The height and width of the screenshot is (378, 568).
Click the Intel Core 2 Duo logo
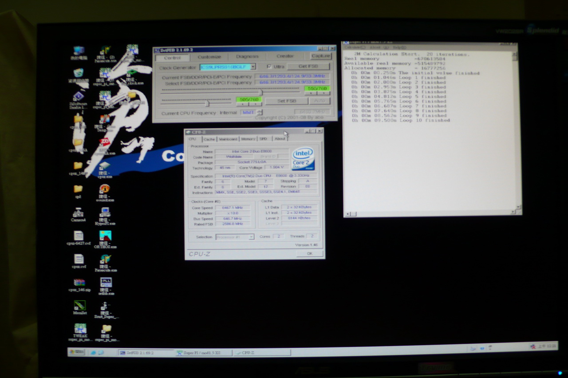click(303, 159)
